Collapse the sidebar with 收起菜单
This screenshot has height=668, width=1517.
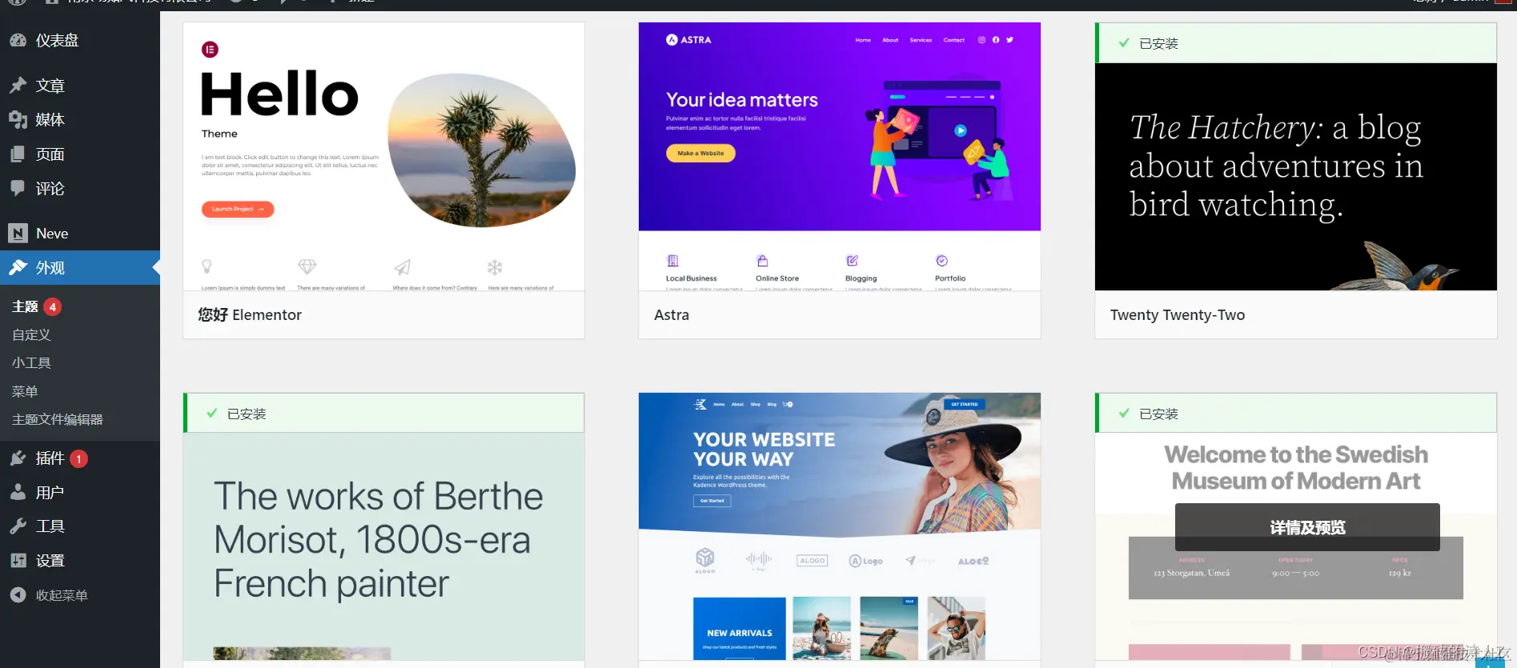coord(49,595)
